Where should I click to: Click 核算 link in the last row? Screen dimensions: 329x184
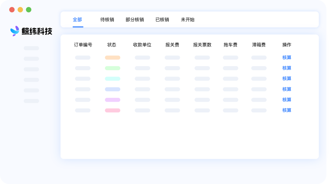coord(287,110)
